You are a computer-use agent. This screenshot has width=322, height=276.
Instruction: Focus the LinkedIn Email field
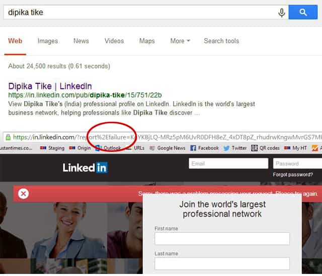tap(228, 163)
